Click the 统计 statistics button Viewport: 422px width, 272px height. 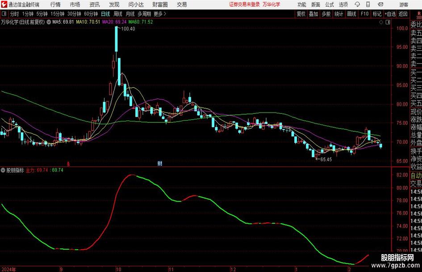(x=338, y=14)
